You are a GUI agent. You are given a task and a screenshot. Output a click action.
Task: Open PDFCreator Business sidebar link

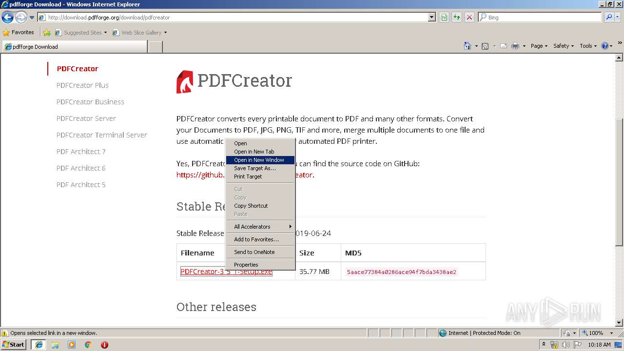click(90, 102)
